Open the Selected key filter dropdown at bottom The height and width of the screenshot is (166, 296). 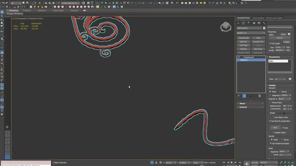(268, 162)
